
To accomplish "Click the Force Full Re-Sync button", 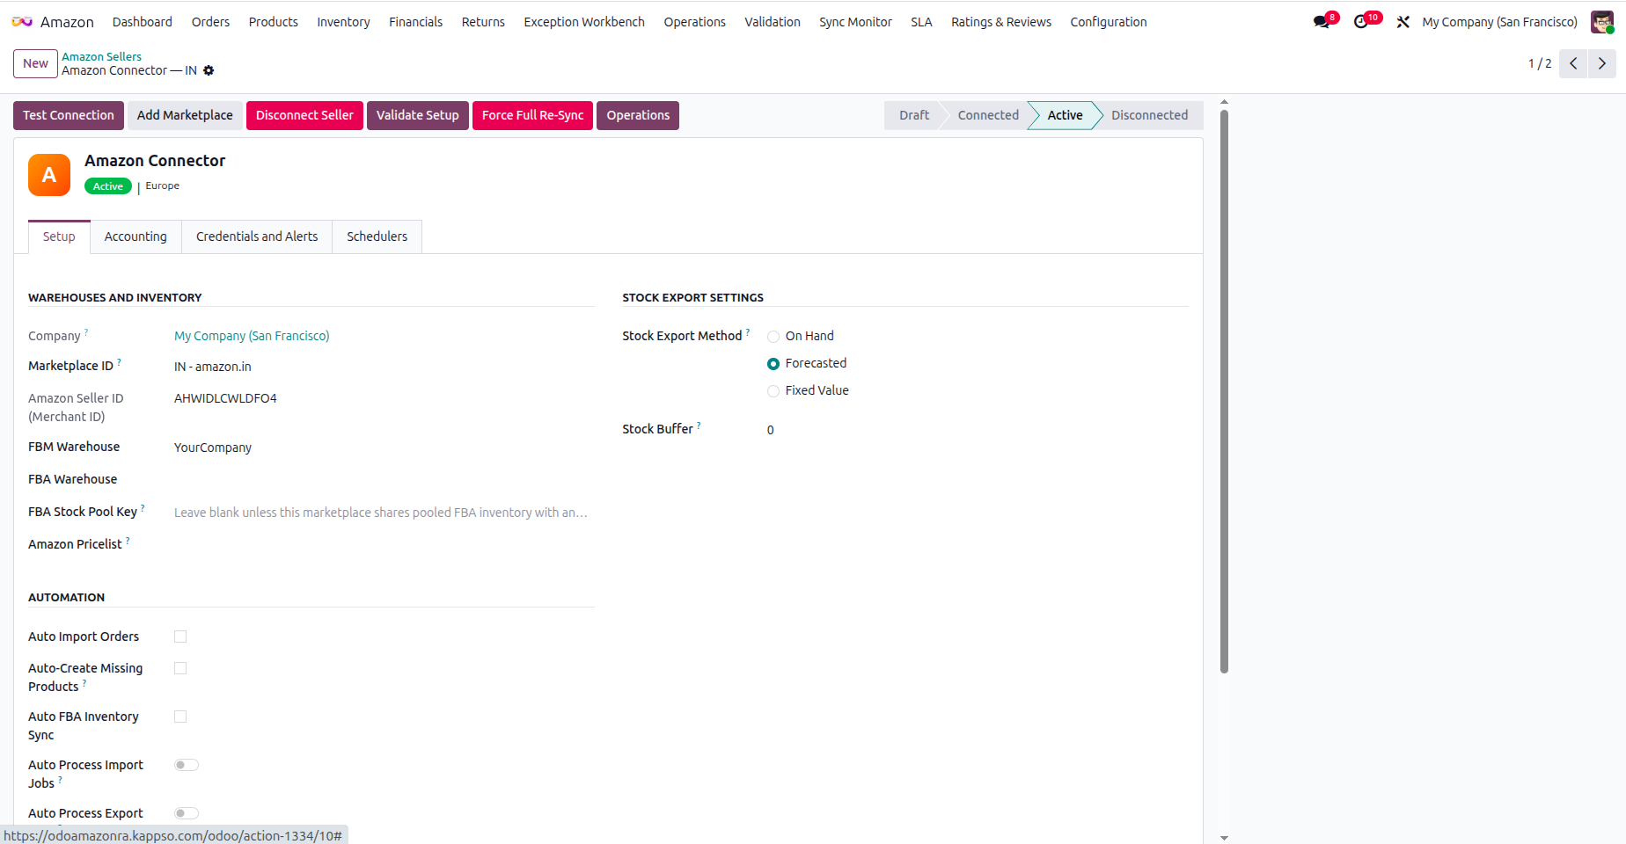I will coord(532,115).
